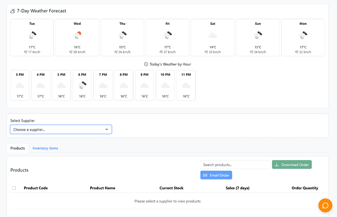Click the clock icon beside Today's Weather
Screen dimensions: 337x217
[146, 64]
